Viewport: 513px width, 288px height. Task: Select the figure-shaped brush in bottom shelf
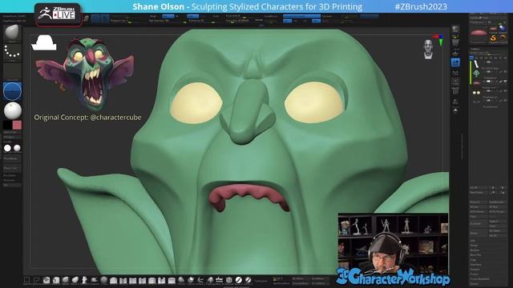point(85,280)
